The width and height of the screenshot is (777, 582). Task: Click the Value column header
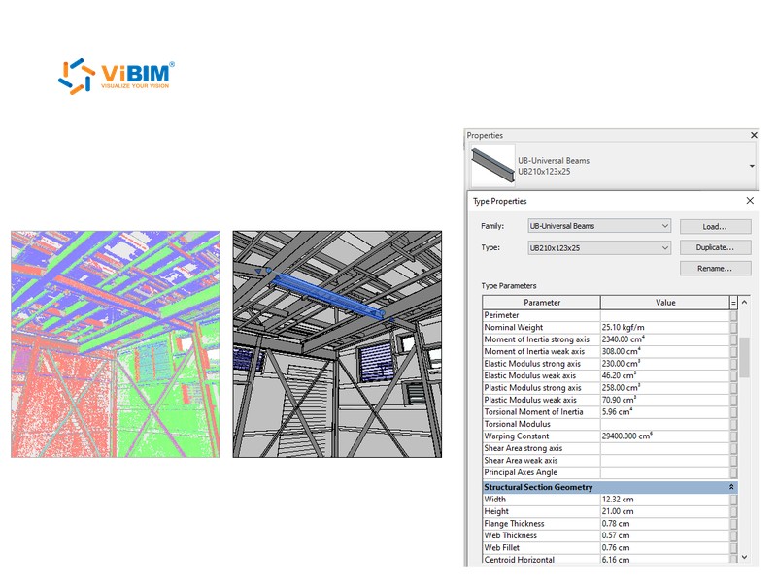[665, 303]
